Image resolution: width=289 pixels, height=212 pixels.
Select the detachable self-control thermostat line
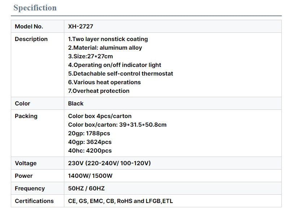point(121,73)
